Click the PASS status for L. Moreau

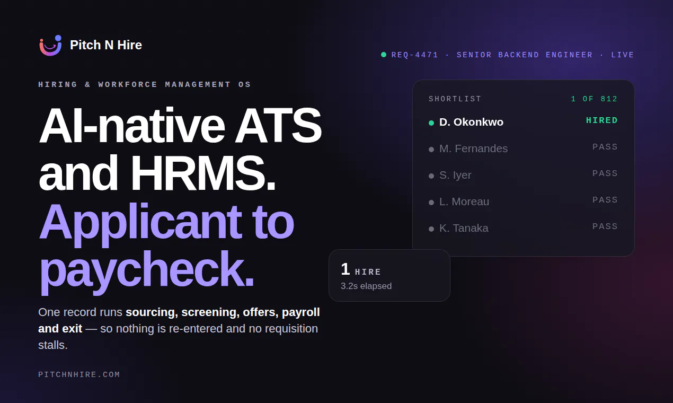[x=605, y=200]
